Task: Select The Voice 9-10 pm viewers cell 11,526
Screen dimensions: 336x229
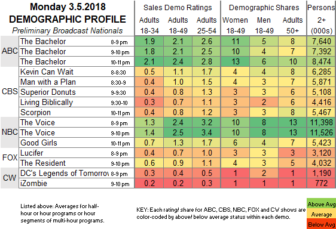Action: click(322, 132)
